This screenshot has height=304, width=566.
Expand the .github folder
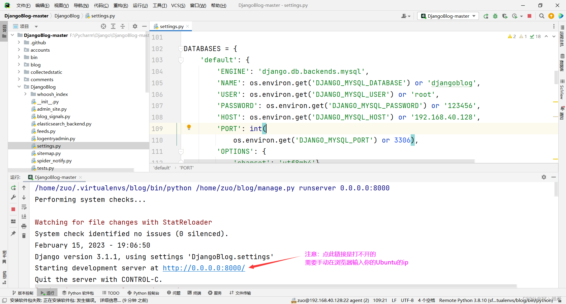point(19,42)
